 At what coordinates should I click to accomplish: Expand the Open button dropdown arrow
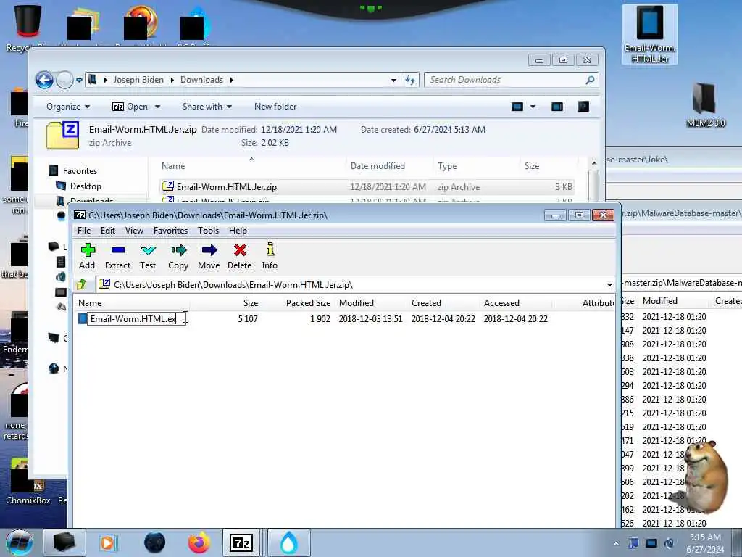coord(157,107)
